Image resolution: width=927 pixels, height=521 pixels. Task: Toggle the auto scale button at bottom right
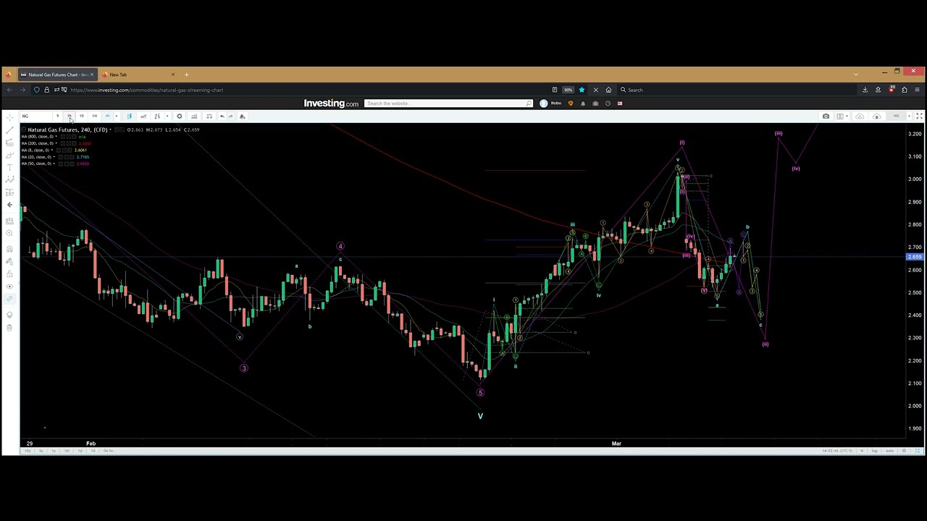point(889,451)
